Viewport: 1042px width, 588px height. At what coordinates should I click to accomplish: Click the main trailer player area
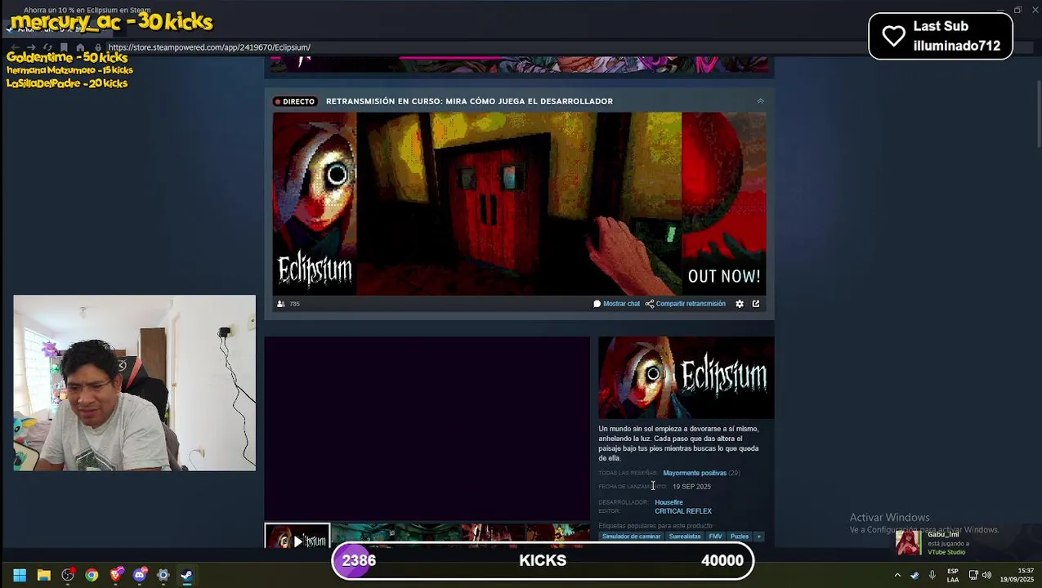(x=427, y=428)
